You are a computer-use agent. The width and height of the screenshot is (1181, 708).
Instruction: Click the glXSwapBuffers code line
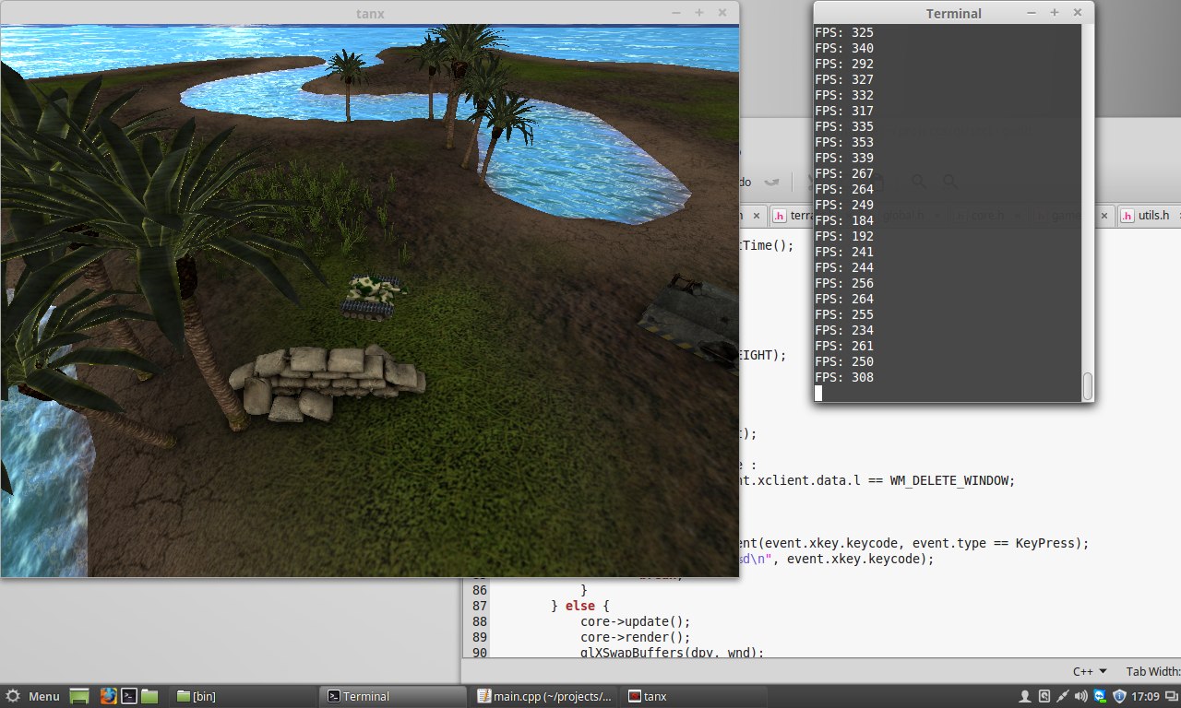tap(673, 653)
